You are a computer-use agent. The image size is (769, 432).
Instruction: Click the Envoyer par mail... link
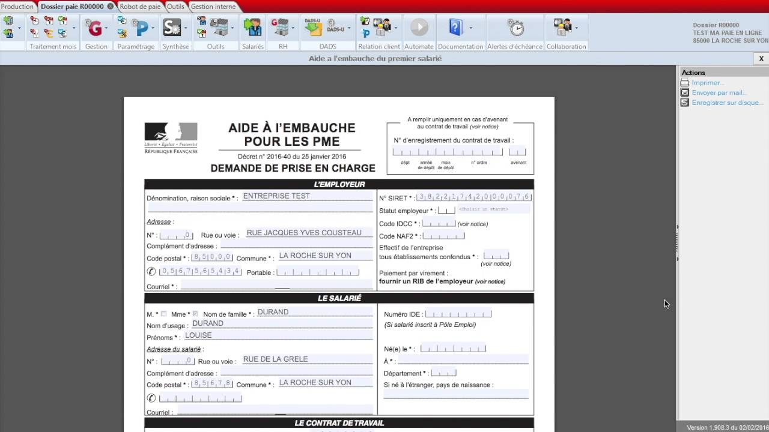719,92
